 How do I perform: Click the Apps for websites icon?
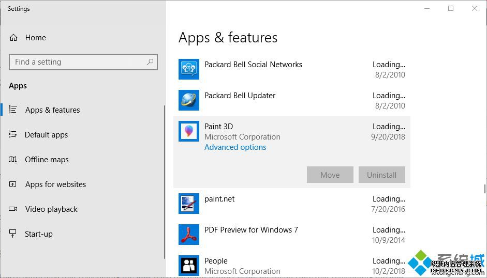[x=13, y=184]
